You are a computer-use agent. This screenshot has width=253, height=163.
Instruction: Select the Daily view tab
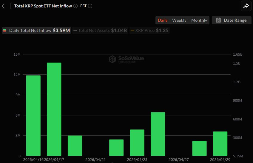point(163,20)
